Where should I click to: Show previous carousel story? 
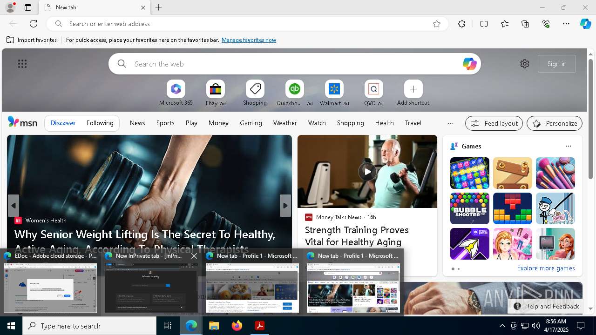(14, 206)
